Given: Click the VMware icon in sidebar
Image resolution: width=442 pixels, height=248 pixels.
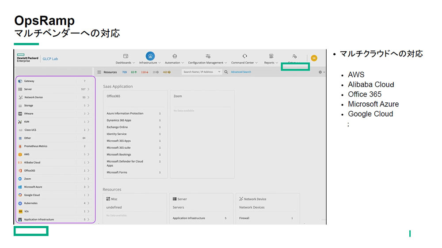Looking at the screenshot, I should point(20,114).
